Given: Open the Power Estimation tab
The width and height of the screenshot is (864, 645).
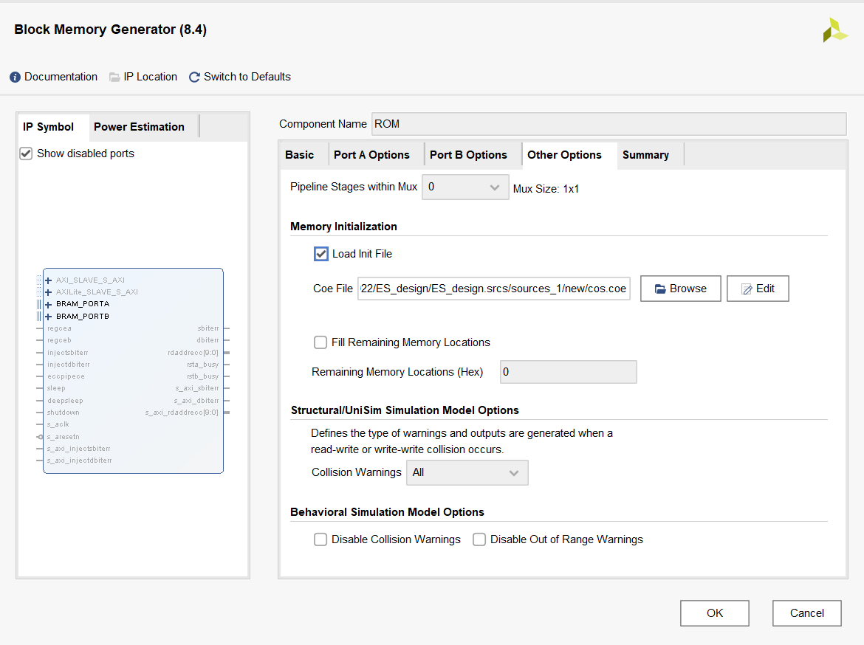Looking at the screenshot, I should [139, 127].
